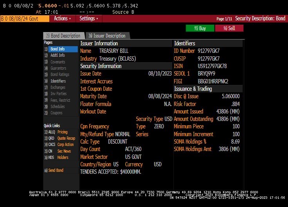
Task: Click the Calc Type DISCOUNT value
Action: [117, 142]
